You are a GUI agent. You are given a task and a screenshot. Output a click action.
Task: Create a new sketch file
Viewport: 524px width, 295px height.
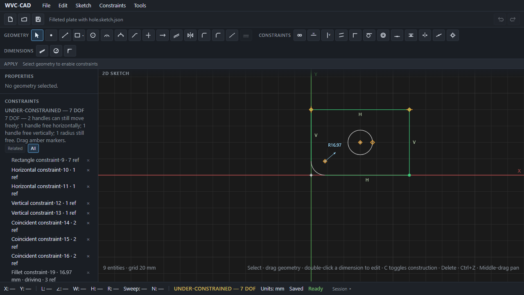click(x=10, y=19)
